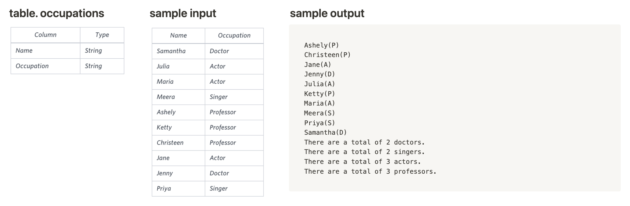Click 'total of 3 professors' output line
630x206 pixels.
click(x=370, y=171)
